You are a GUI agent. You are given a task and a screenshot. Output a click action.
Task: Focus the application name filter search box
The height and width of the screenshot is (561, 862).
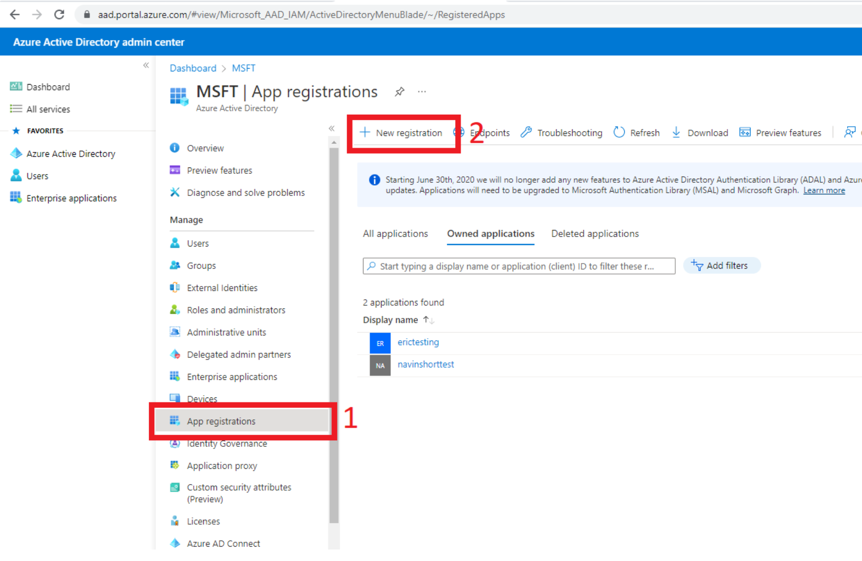[519, 266]
